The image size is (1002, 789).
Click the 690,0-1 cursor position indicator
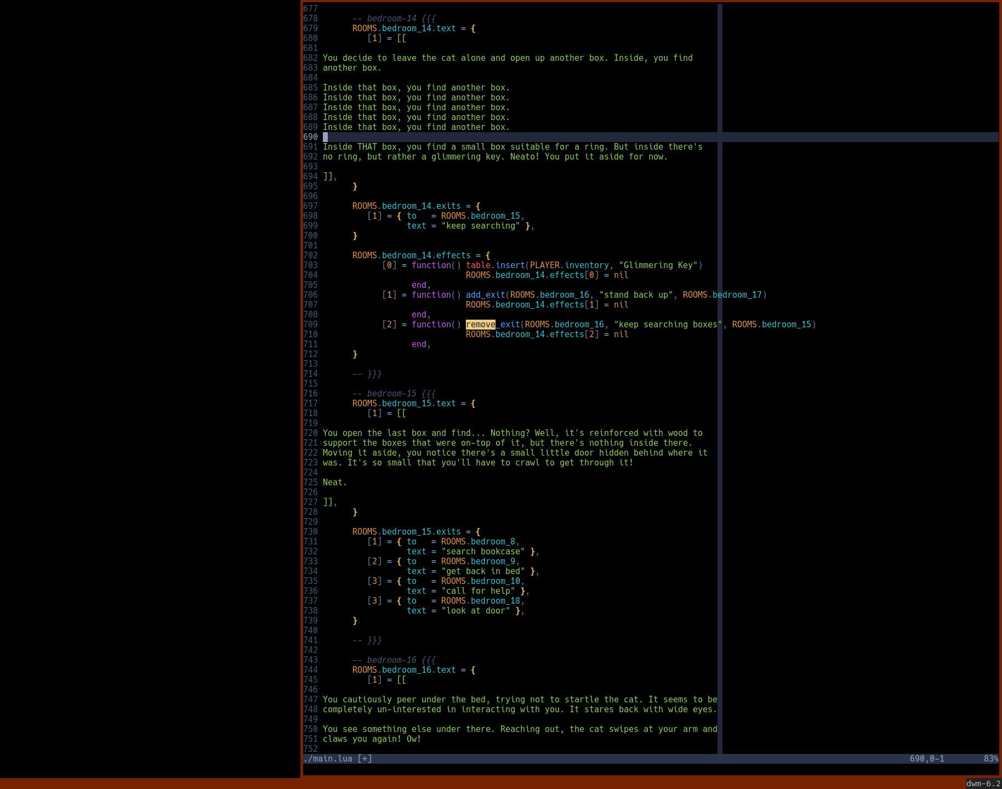(926, 758)
